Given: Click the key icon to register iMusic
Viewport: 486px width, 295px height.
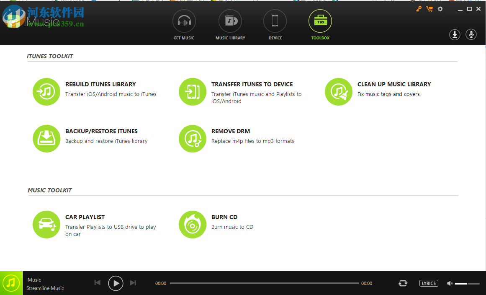Looking at the screenshot, I should 419,8.
